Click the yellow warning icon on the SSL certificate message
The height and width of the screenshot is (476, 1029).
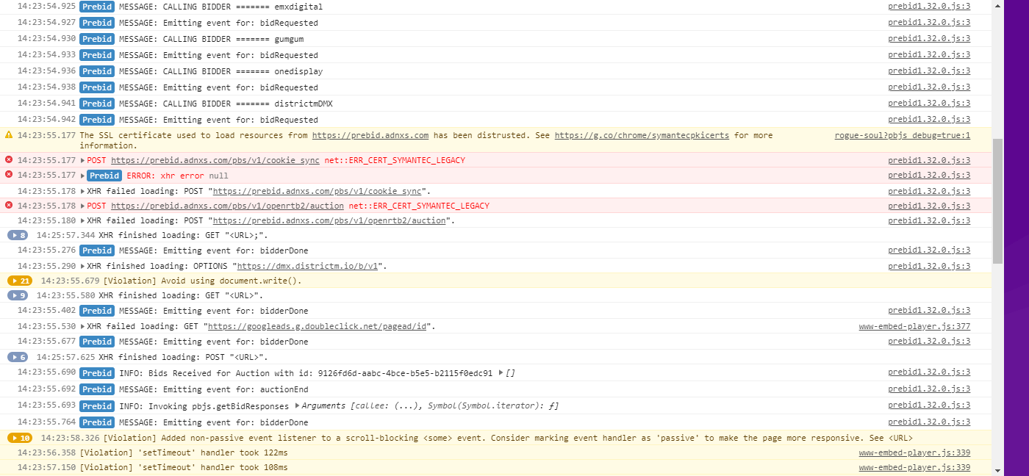coord(9,135)
